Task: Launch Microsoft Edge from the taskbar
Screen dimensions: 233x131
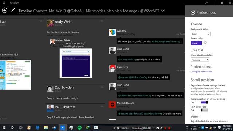Action: (x=37, y=128)
